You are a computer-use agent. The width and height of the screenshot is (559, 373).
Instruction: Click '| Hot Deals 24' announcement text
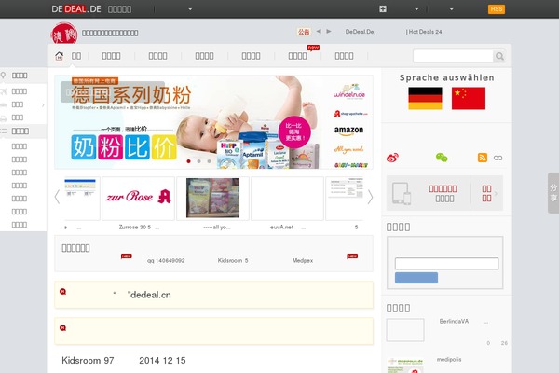point(424,32)
